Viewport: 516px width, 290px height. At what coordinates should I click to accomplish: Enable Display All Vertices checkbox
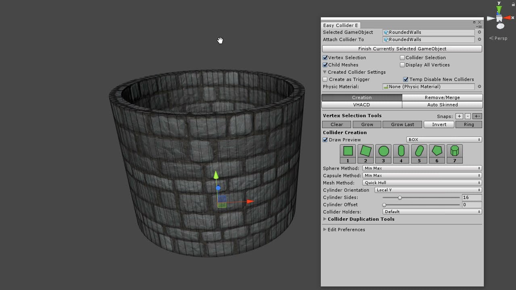402,65
